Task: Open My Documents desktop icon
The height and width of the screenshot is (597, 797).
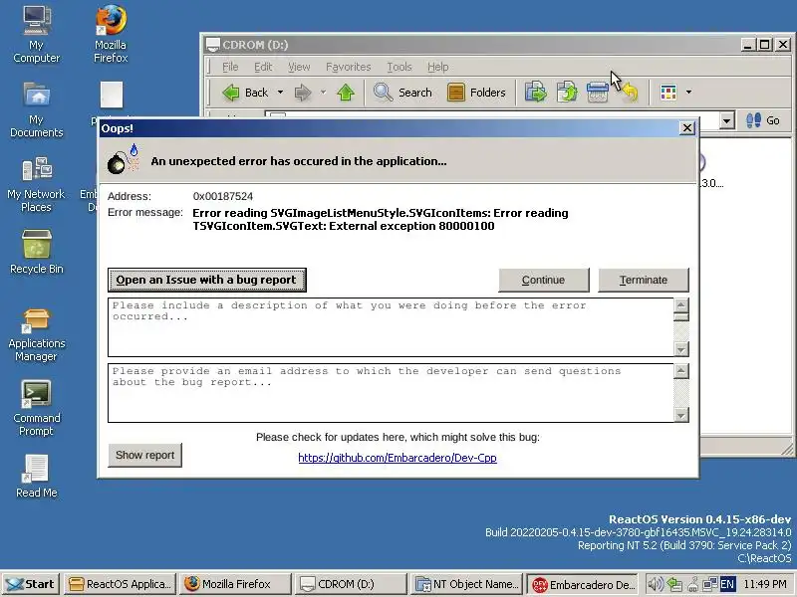Action: [x=36, y=109]
